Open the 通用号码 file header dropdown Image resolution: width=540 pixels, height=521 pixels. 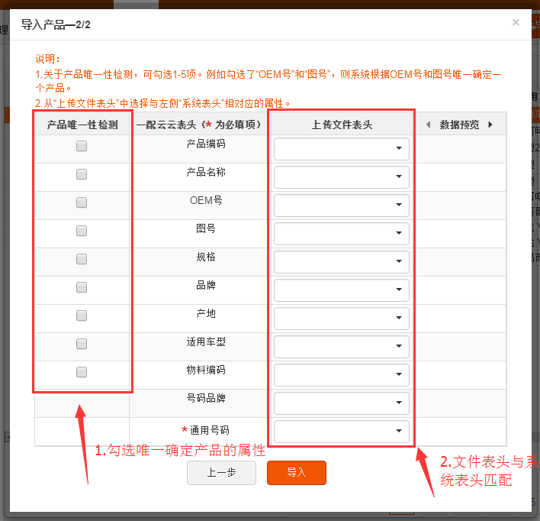click(x=341, y=432)
